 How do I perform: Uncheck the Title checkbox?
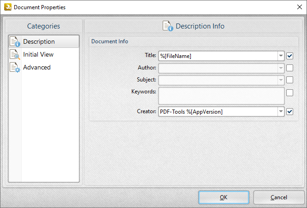pyautogui.click(x=289, y=56)
